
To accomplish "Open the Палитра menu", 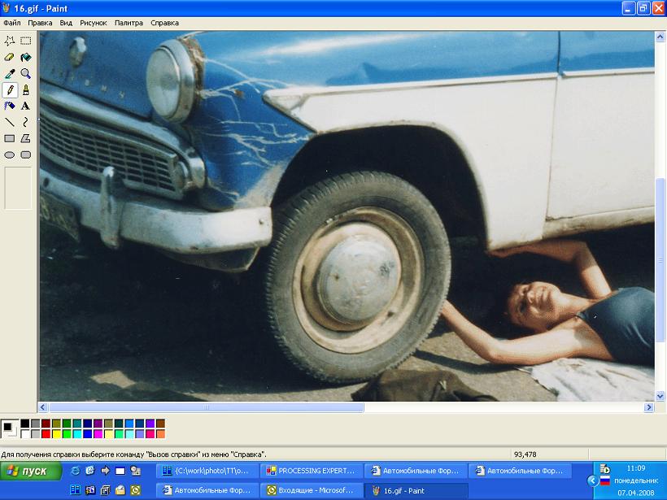I will click(x=129, y=23).
